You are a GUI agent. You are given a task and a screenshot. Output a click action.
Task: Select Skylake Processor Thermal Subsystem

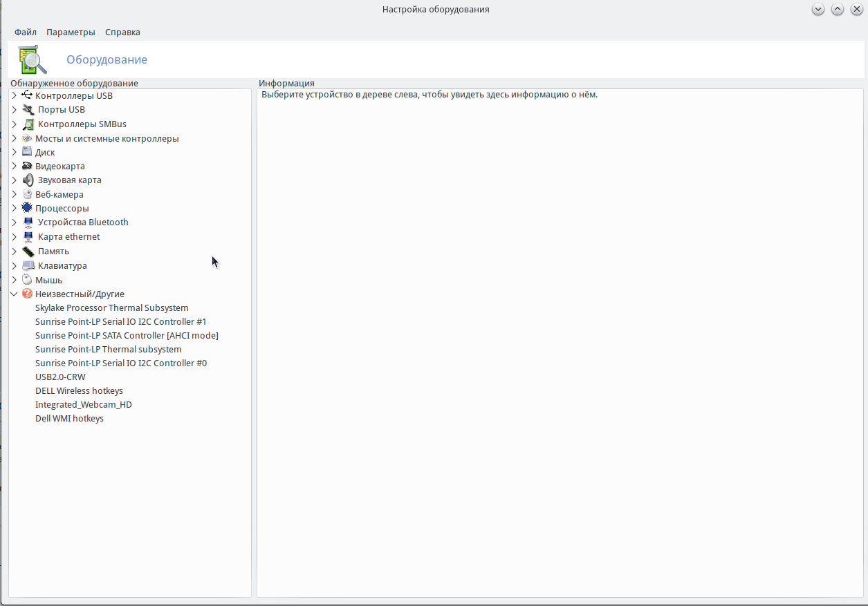pyautogui.click(x=112, y=307)
